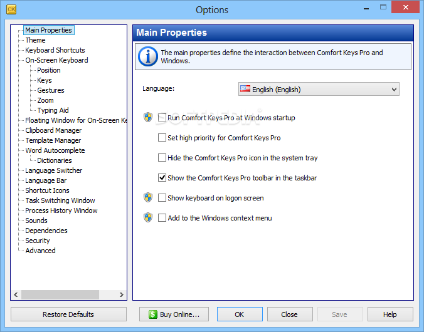
Task: Select On-Screen Keyboard tree node
Action: [x=57, y=60]
